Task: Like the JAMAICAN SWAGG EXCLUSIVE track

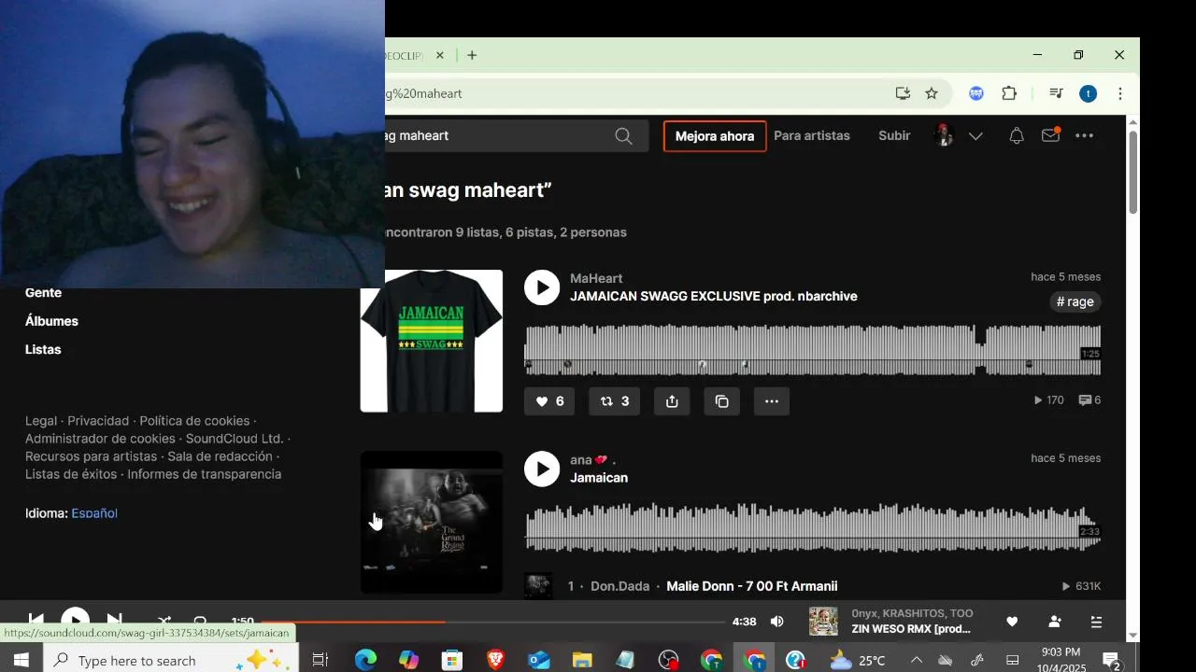Action: pyautogui.click(x=549, y=401)
